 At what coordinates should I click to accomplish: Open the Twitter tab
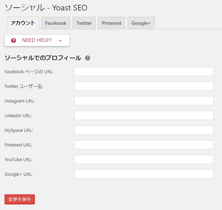[x=84, y=23]
